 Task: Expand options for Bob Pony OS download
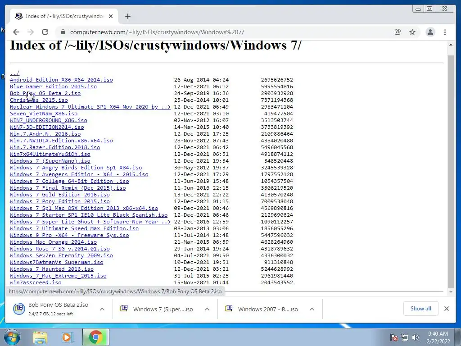click(x=102, y=309)
